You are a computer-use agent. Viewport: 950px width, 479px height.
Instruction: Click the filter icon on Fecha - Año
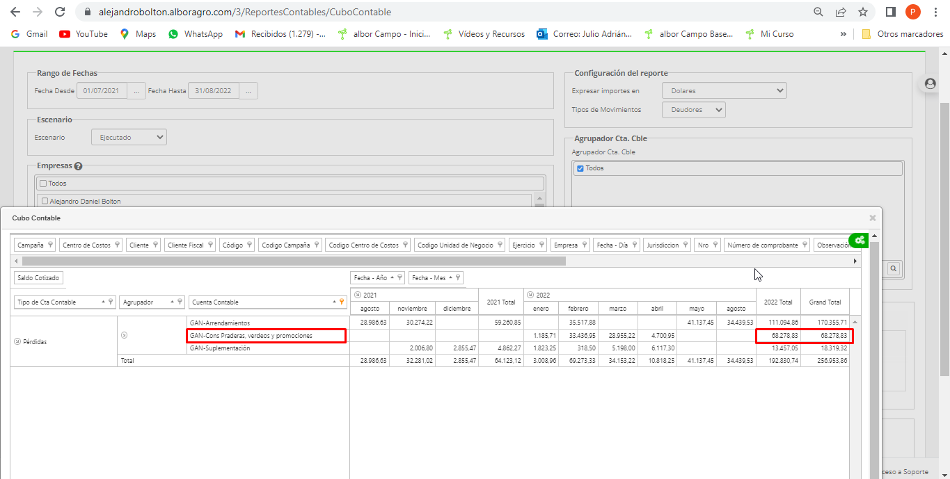(x=399, y=278)
